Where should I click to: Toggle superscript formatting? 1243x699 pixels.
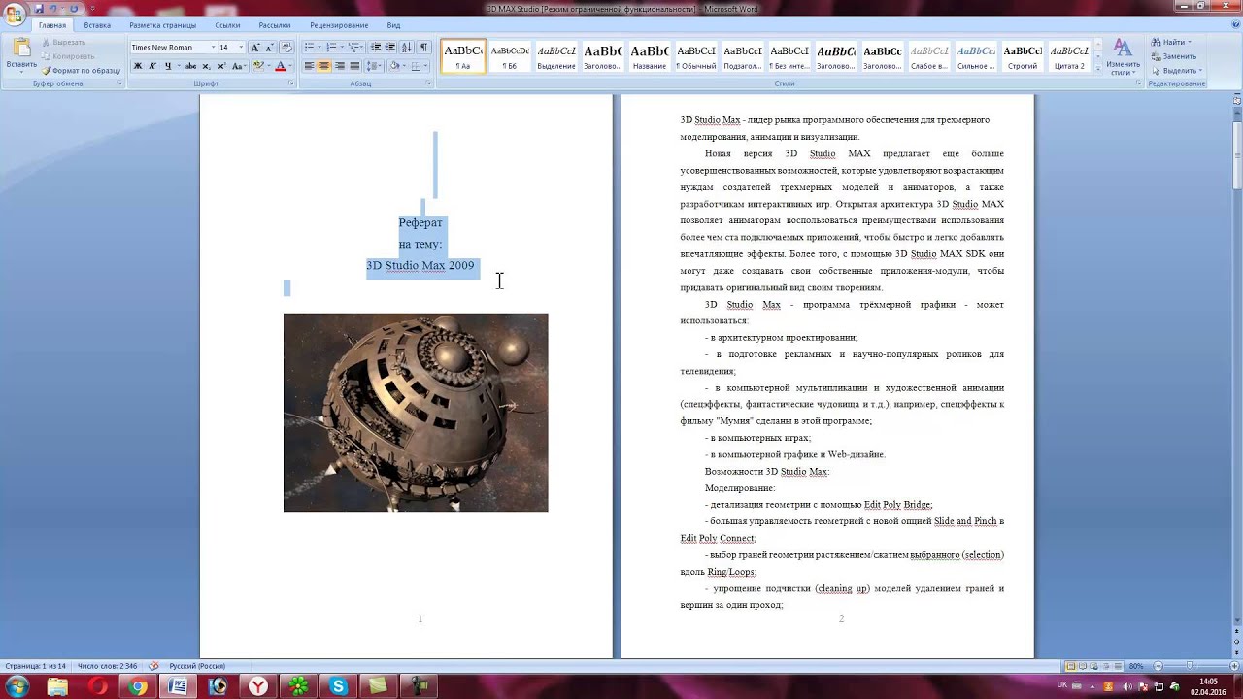[220, 66]
